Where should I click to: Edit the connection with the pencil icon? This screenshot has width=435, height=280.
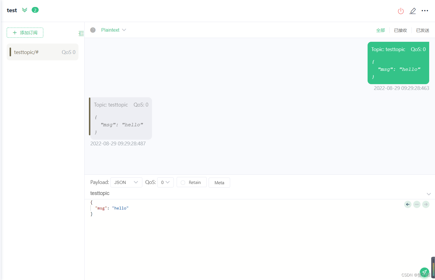click(x=413, y=11)
